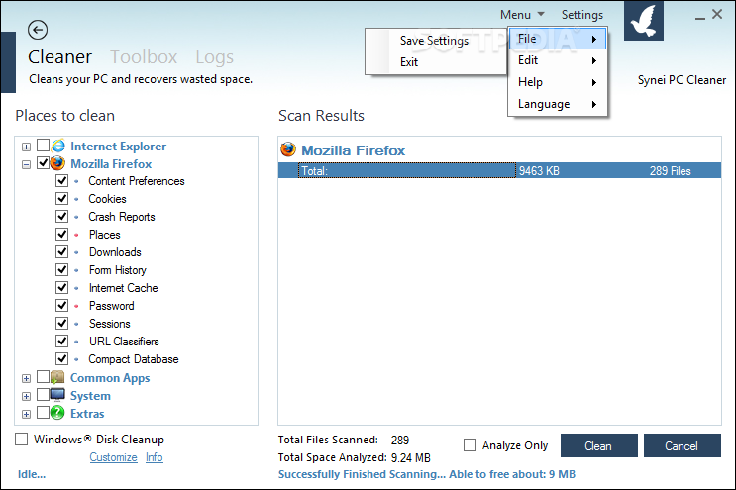Screen dimensions: 736x490
Task: Click the 289 Files count cell
Action: (670, 171)
